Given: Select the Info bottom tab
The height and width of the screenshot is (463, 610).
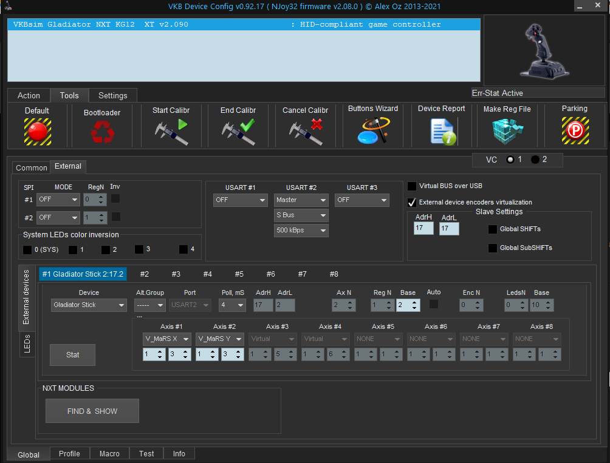Looking at the screenshot, I should click(x=179, y=454).
